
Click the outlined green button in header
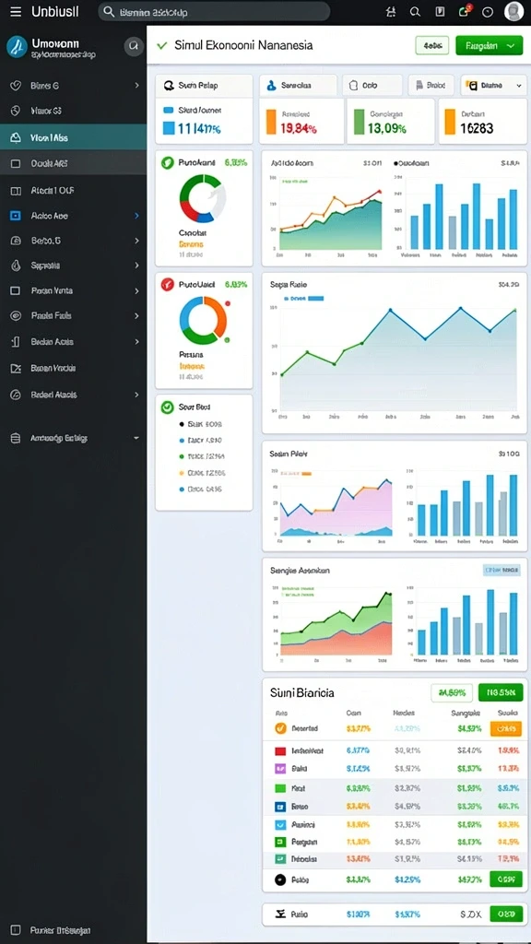point(431,46)
